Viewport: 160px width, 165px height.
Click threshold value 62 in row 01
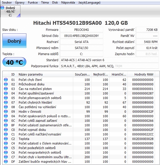(x=124, y=80)
